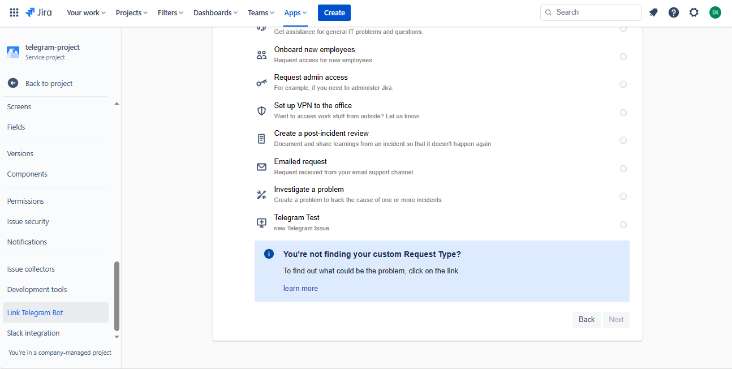
Task: Click the Back to project arrow icon
Action: pos(13,83)
